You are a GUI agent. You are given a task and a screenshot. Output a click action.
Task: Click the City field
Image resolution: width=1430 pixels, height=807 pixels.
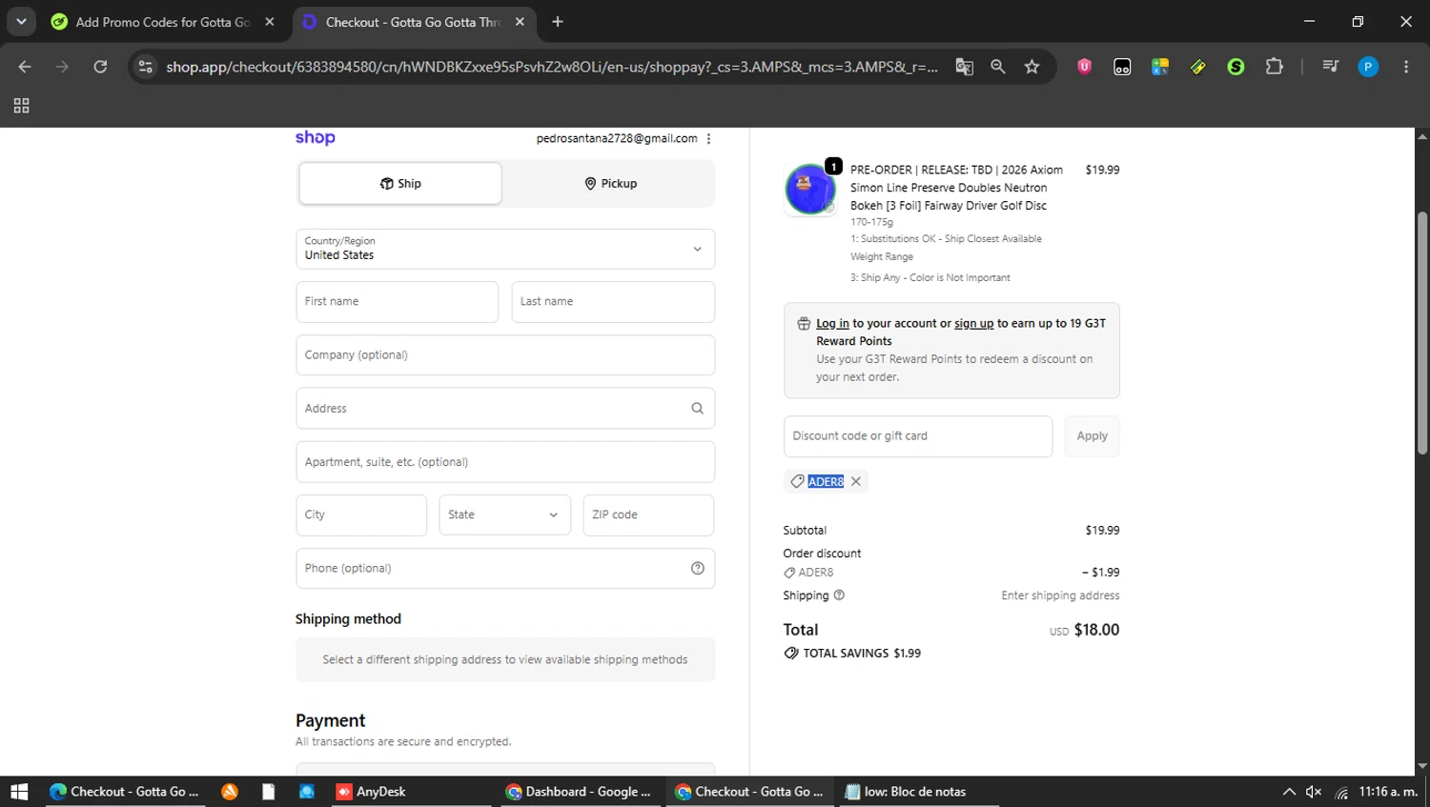pos(361,514)
